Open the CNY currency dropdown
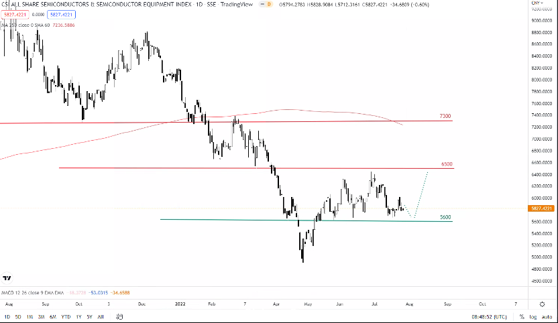 pos(537,3)
